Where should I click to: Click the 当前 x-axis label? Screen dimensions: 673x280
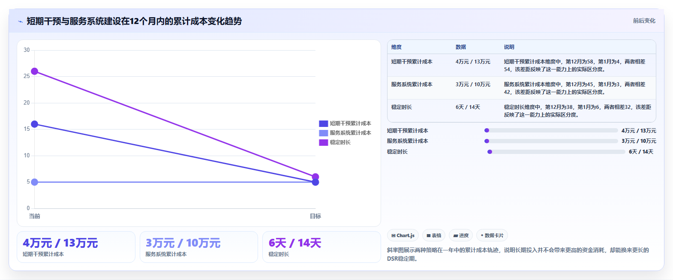click(x=34, y=216)
